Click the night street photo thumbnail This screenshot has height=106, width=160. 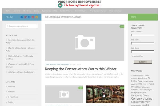point(105,94)
